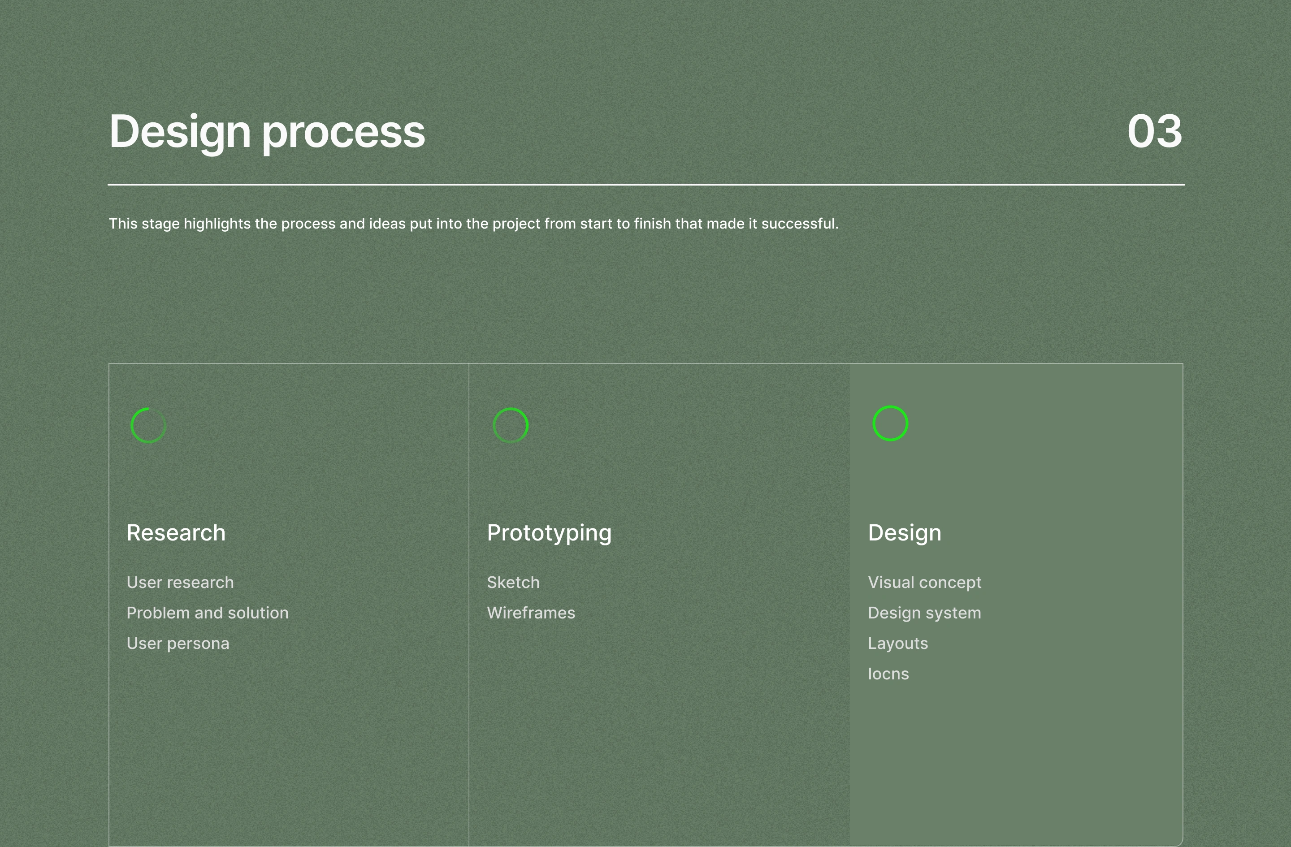The height and width of the screenshot is (847, 1291).
Task: Click the stage description sentence
Action: (473, 224)
